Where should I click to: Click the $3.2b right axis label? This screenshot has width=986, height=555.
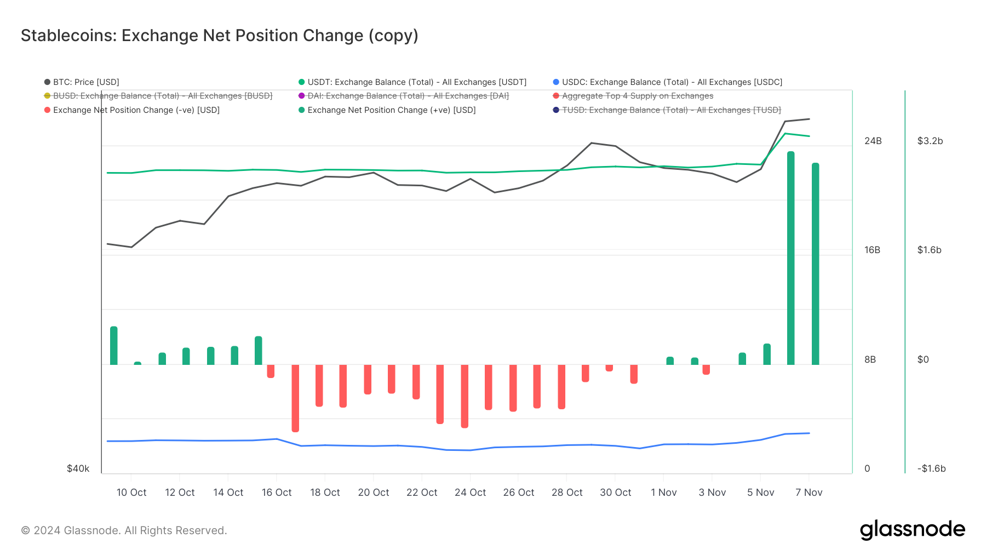click(x=930, y=141)
